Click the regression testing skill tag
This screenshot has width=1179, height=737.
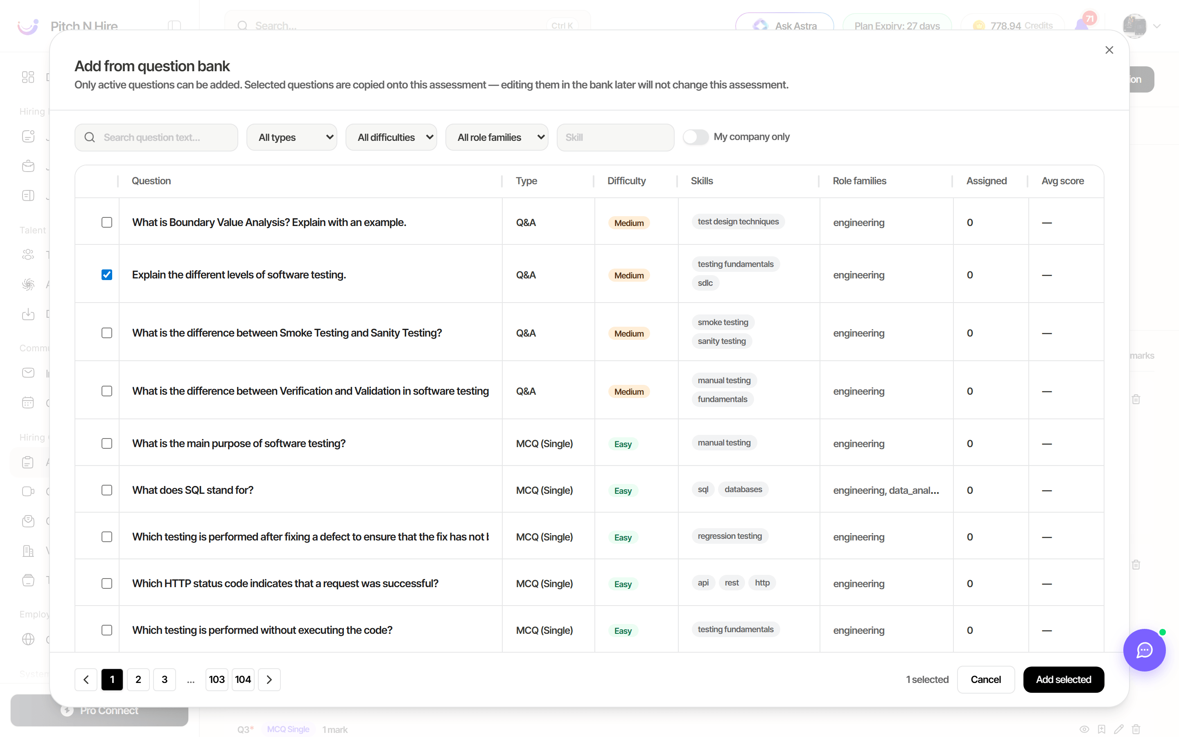[730, 536]
